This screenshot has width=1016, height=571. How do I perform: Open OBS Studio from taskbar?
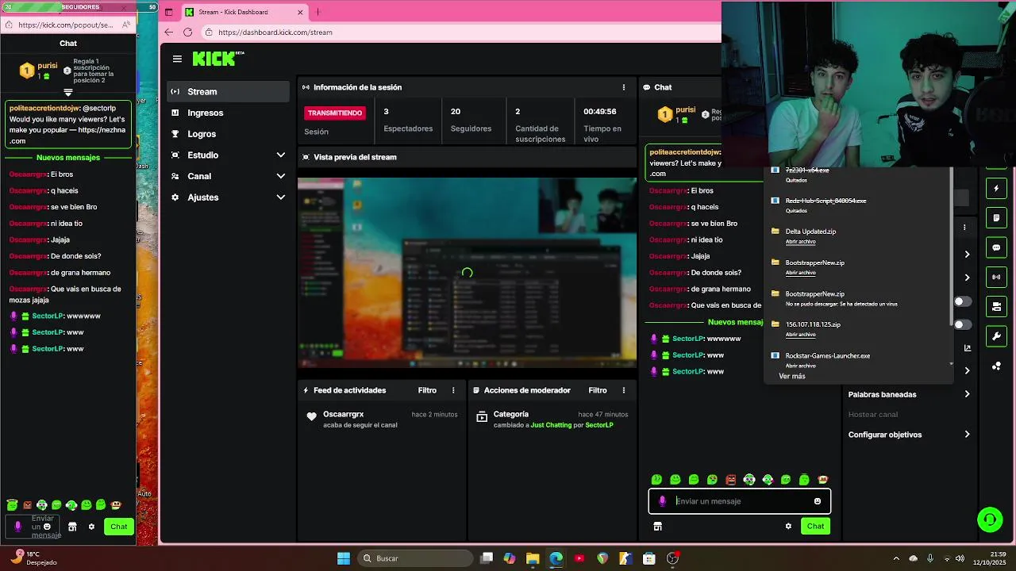click(672, 558)
